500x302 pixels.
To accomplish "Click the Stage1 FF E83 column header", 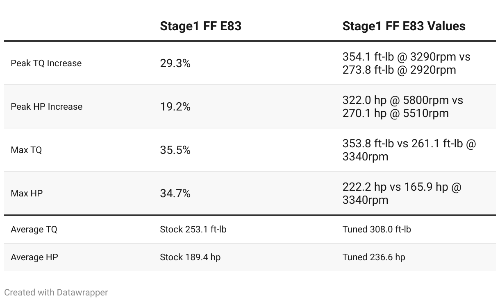I will [x=200, y=26].
